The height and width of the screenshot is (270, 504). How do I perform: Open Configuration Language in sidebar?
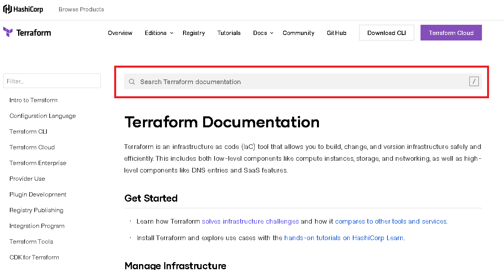pyautogui.click(x=43, y=116)
